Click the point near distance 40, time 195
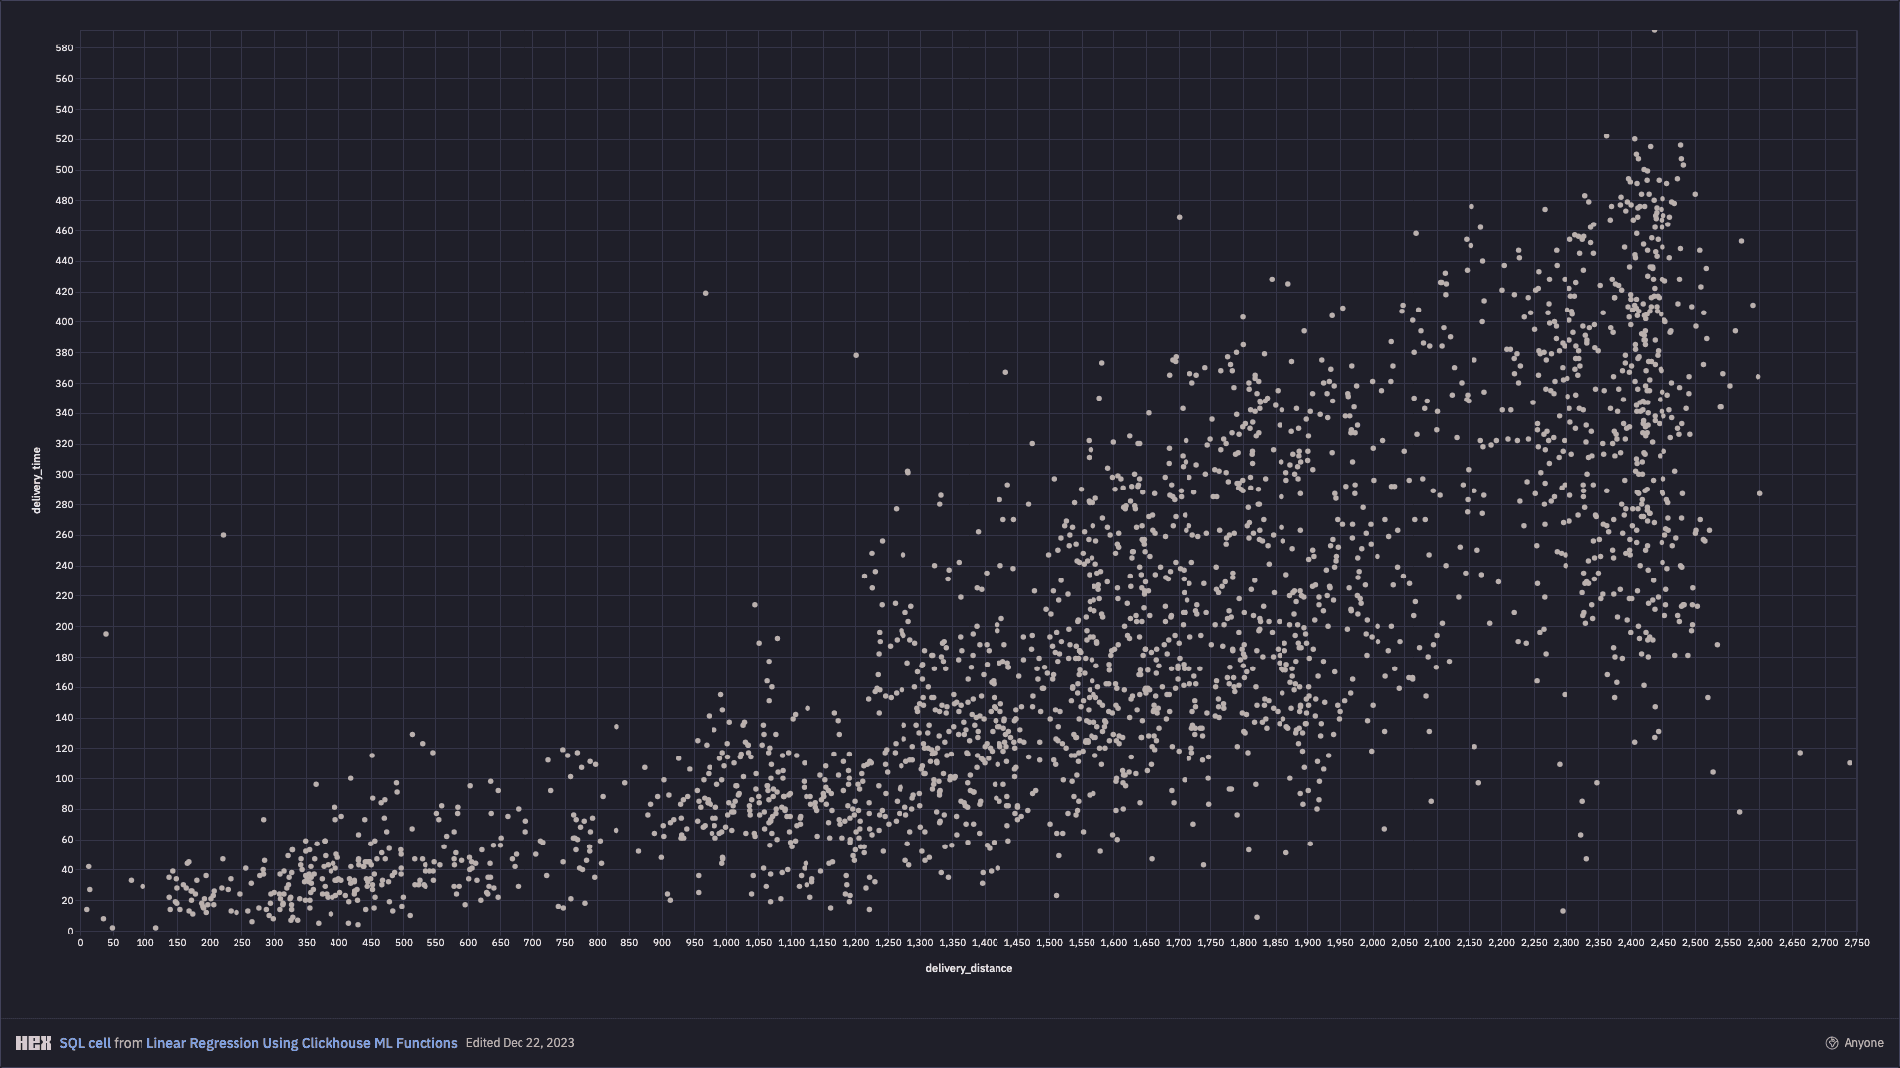Viewport: 1900px width, 1068px height. tap(106, 634)
